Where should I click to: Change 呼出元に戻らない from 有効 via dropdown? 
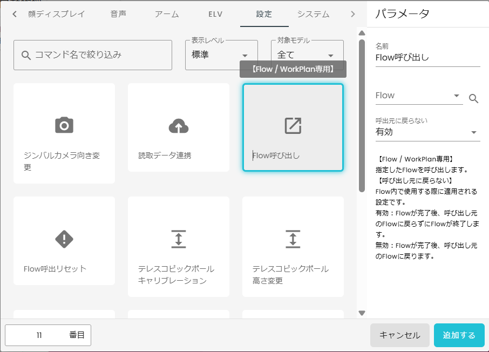coord(474,131)
